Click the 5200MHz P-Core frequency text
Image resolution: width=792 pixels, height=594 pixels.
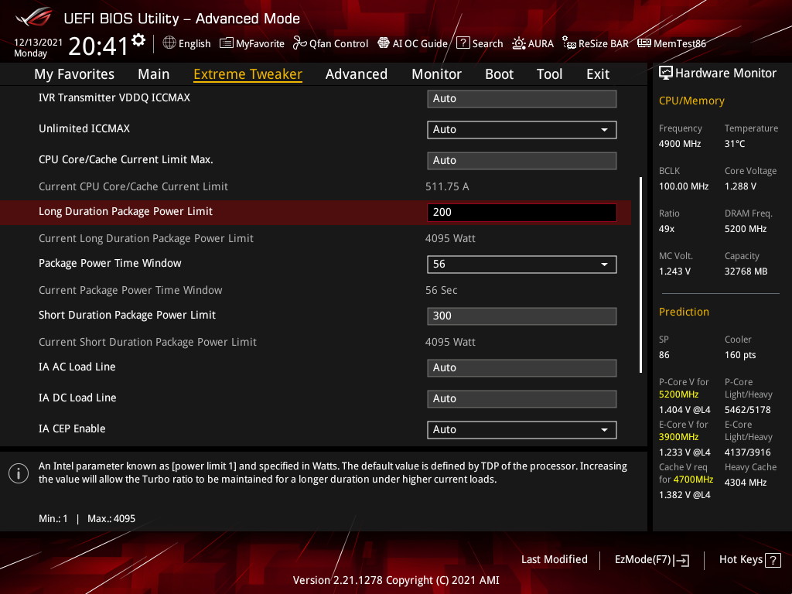click(x=678, y=394)
